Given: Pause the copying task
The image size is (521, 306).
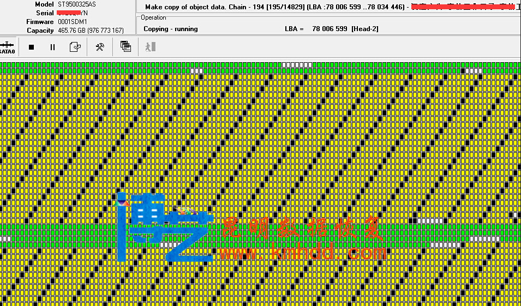Looking at the screenshot, I should click(52, 47).
